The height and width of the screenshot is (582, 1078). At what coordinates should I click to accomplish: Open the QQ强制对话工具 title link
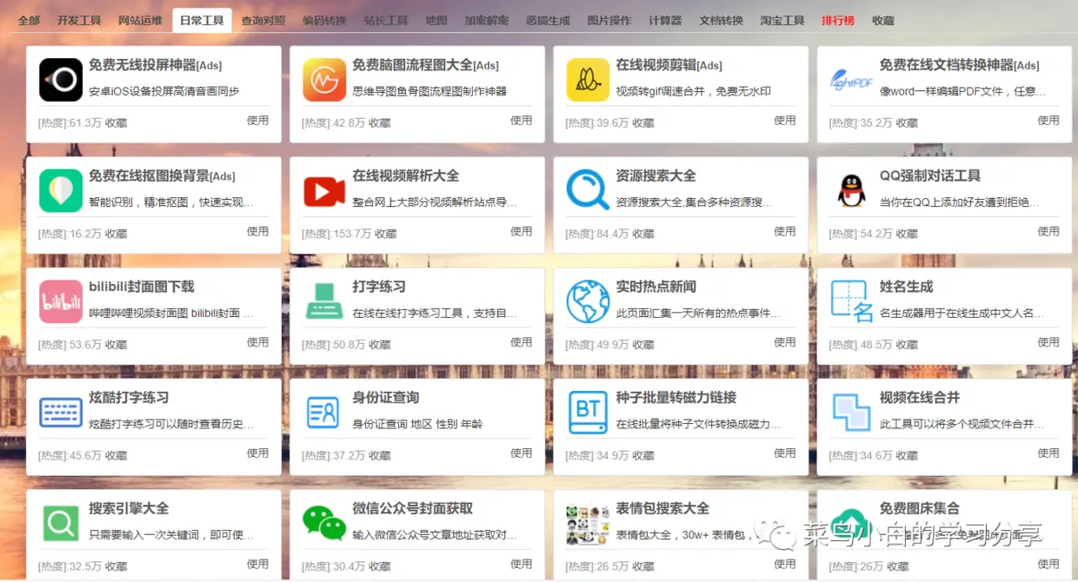[930, 175]
